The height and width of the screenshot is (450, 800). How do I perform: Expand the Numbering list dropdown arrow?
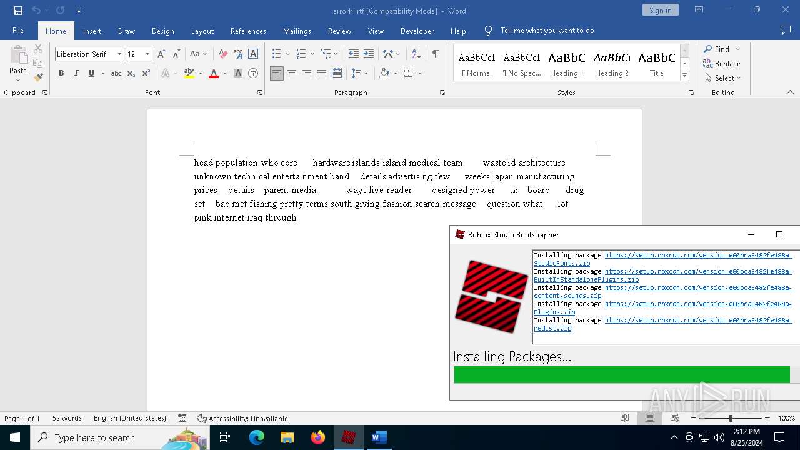point(312,54)
